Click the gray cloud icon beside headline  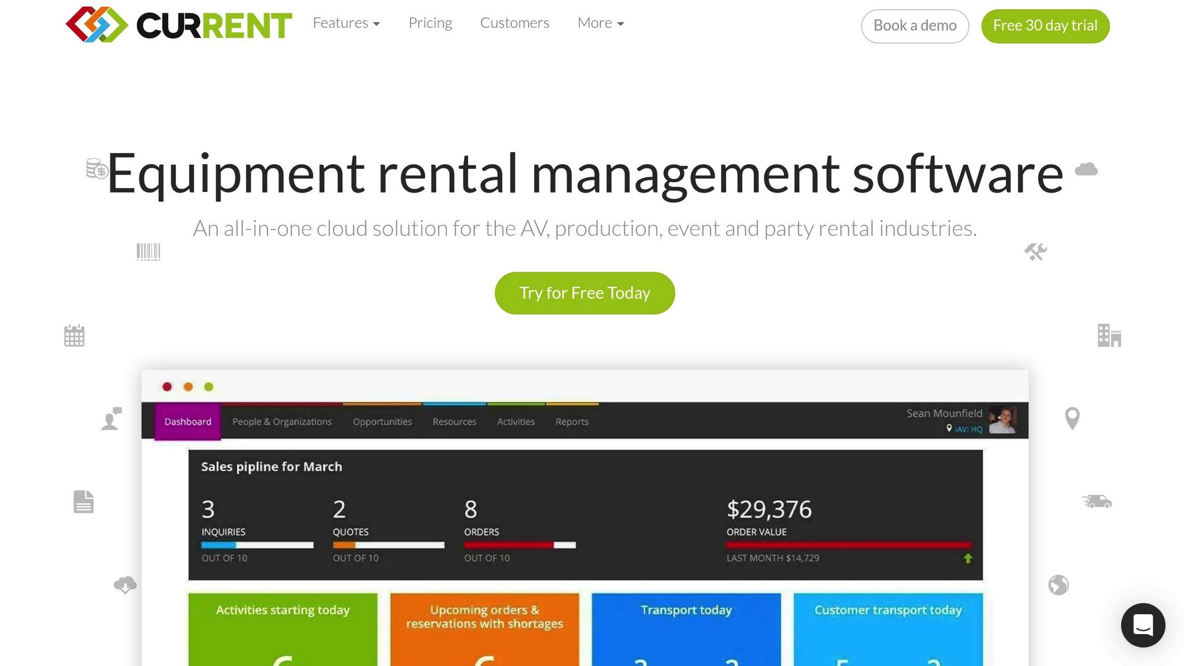(1086, 169)
